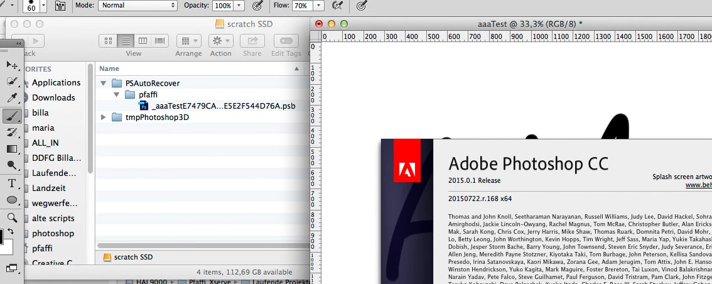Select the Quick Selection tool
This screenshot has width=712, height=284.
tap(12, 82)
